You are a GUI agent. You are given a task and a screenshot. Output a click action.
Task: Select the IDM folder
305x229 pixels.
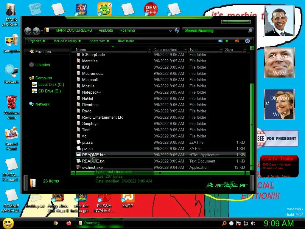click(x=85, y=67)
